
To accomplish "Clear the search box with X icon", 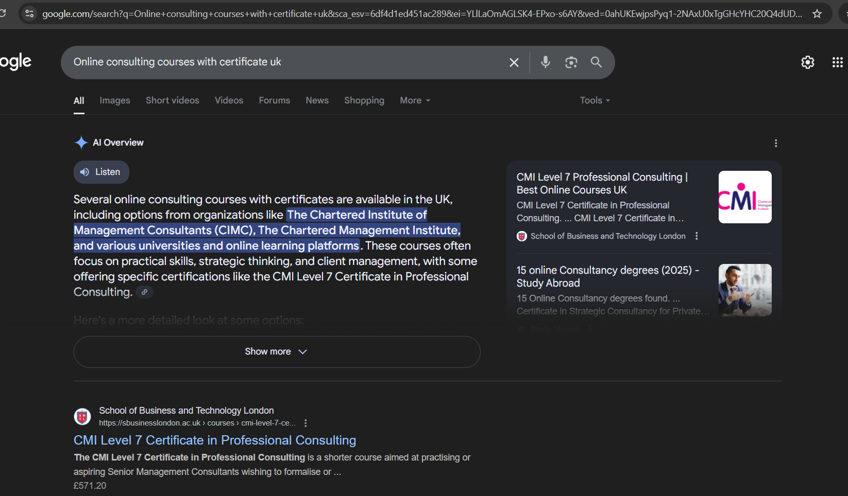I will click(514, 62).
